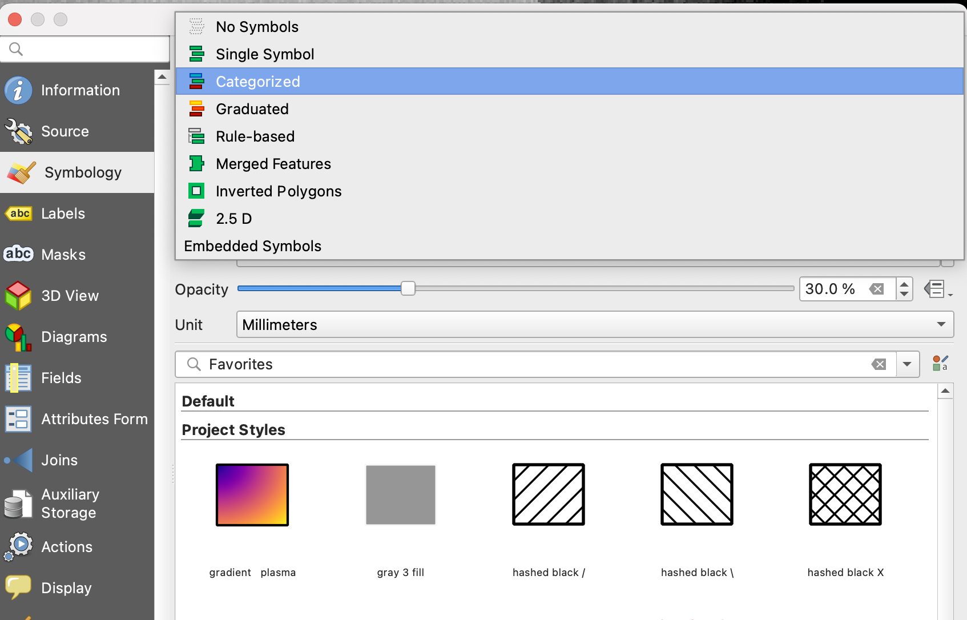Choose Embedded Symbols renderer
Image resolution: width=967 pixels, height=620 pixels.
point(569,246)
